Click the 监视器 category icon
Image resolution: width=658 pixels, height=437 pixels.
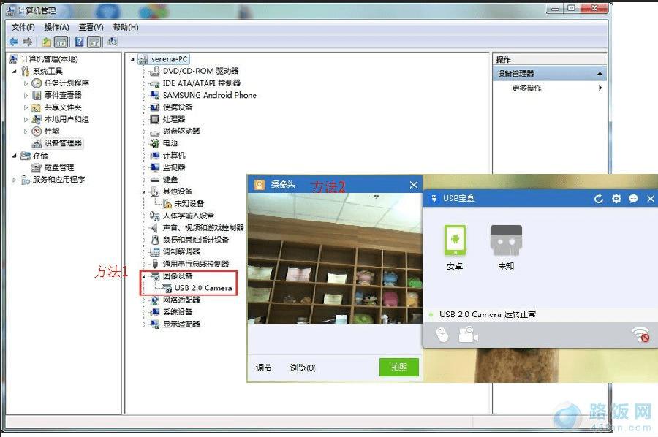tap(155, 168)
